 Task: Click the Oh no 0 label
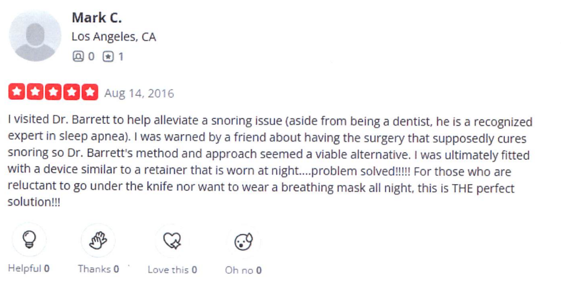point(243,270)
